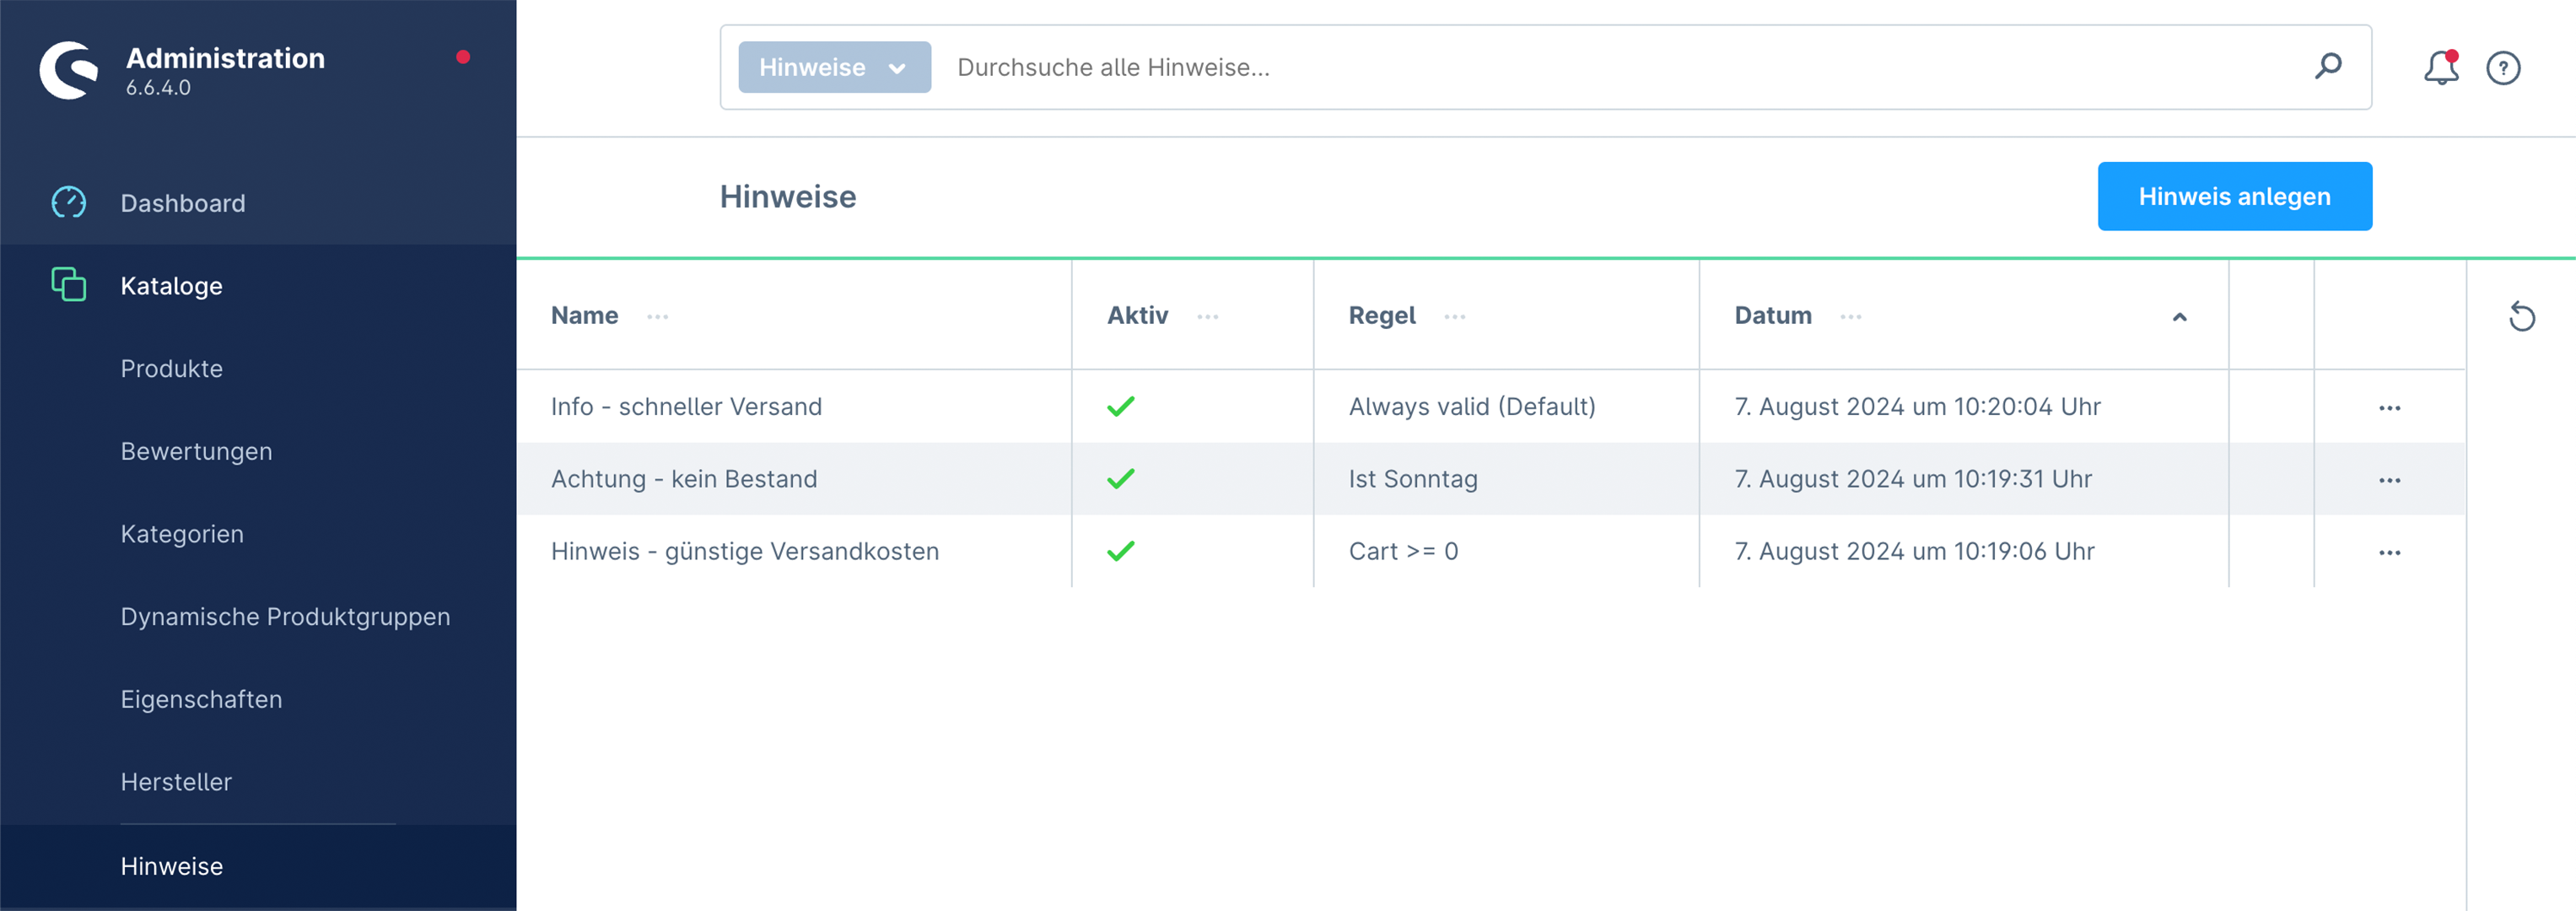Sort by the Regel column header
This screenshot has width=2576, height=911.
(1381, 315)
